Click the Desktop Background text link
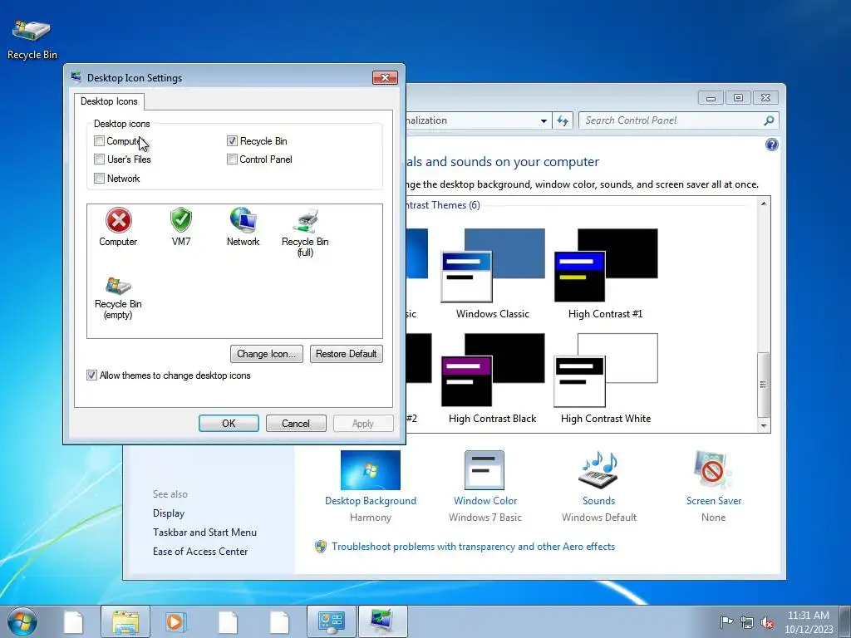This screenshot has width=851, height=638. [371, 501]
